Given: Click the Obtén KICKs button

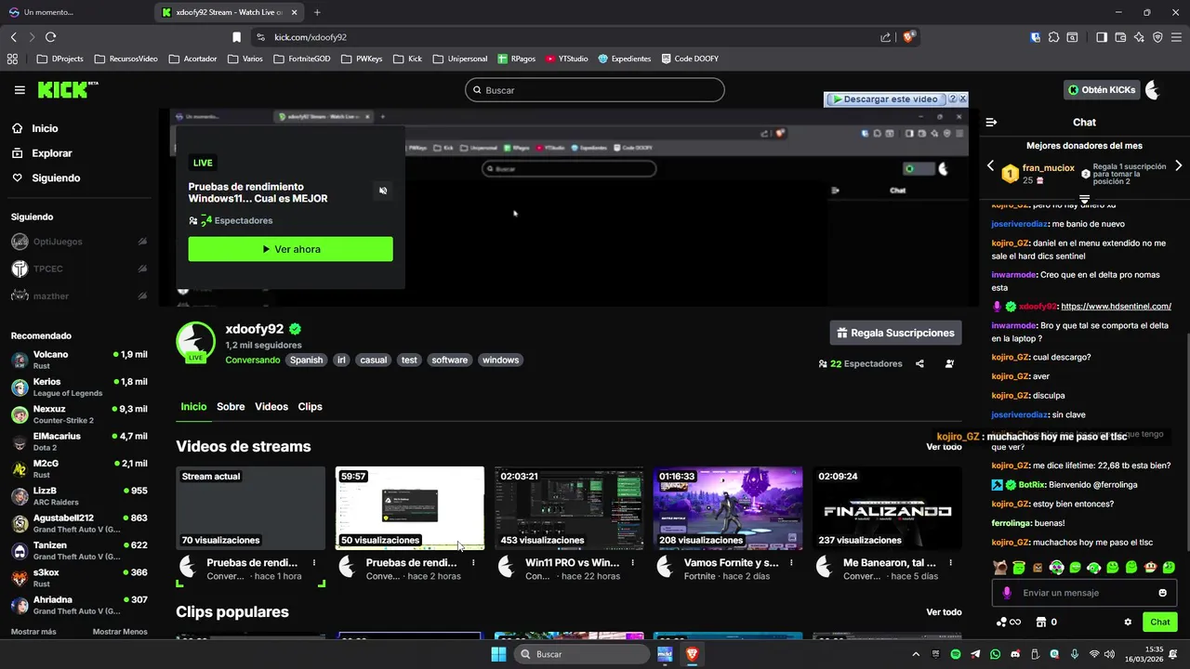Looking at the screenshot, I should 1102,90.
